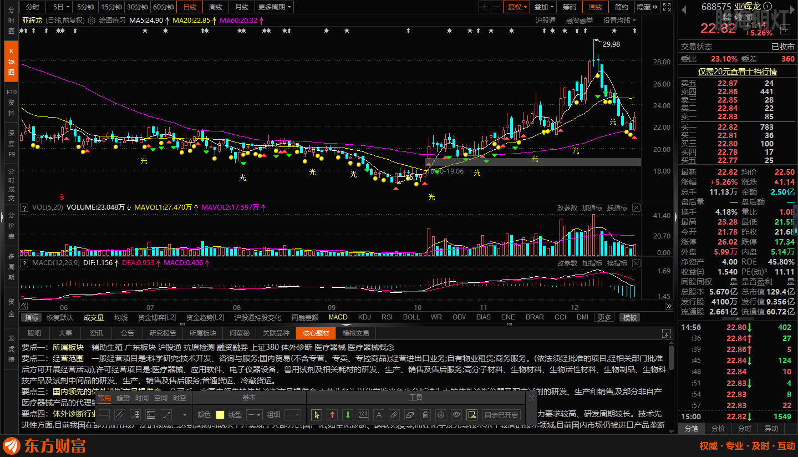Viewport: 798px width, 457px height.
Task: Open 研究报告 tab
Action: coord(163,333)
